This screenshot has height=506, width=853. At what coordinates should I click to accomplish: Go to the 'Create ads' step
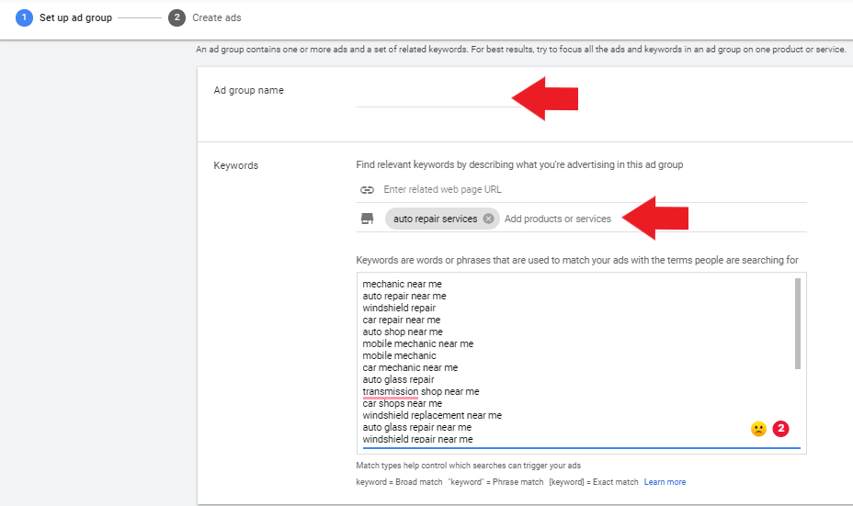pos(217,17)
